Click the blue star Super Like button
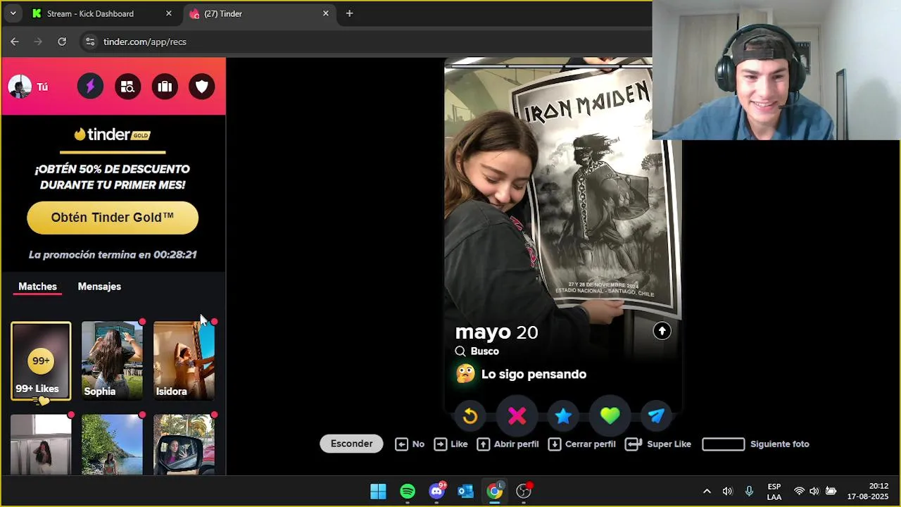This screenshot has height=507, width=901. (563, 416)
